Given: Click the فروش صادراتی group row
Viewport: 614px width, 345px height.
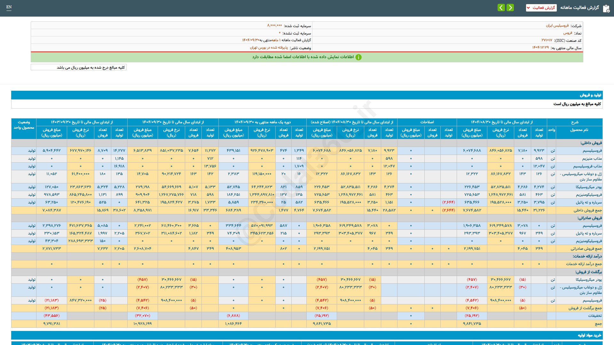Looking at the screenshot, I should [x=589, y=218].
